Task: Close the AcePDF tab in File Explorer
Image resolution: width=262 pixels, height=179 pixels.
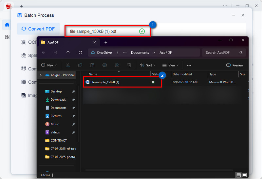Action: [94, 42]
